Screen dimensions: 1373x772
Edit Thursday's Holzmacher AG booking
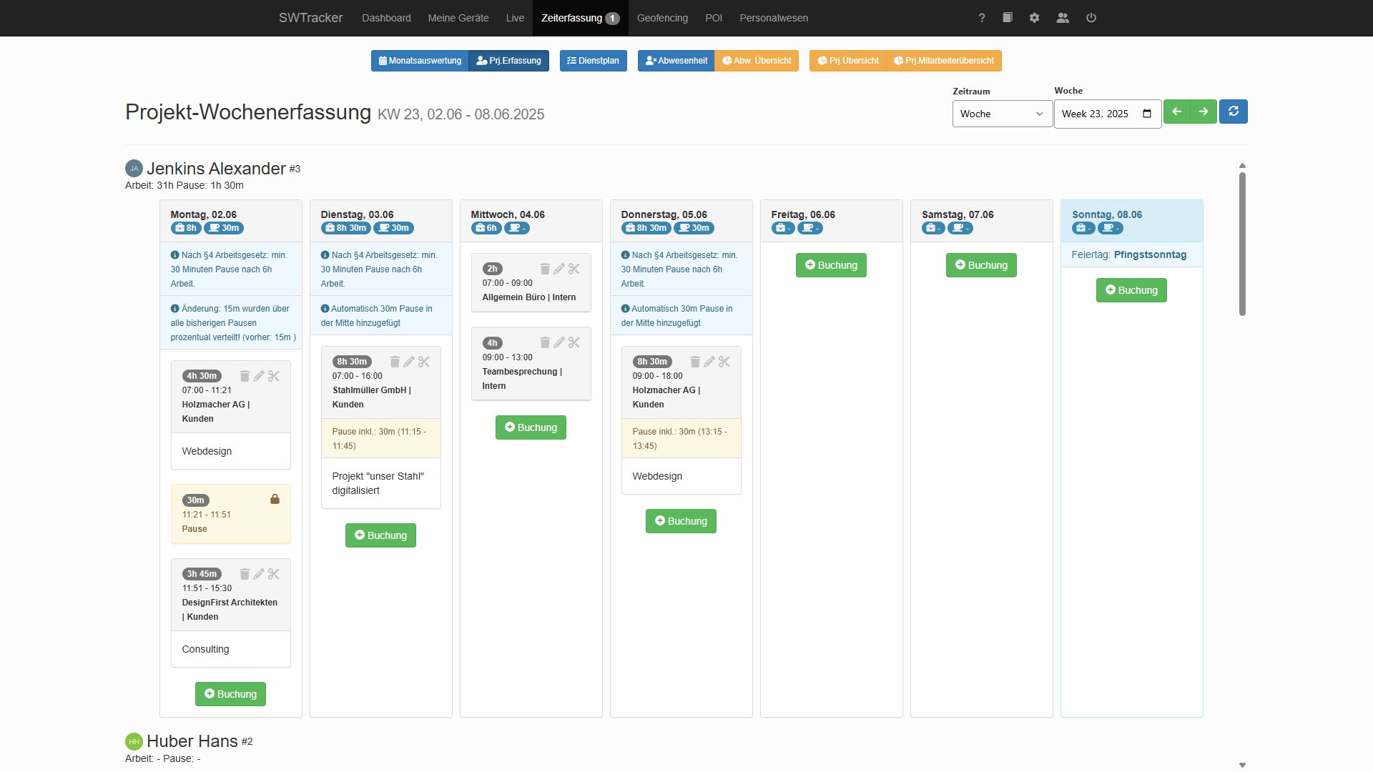709,362
